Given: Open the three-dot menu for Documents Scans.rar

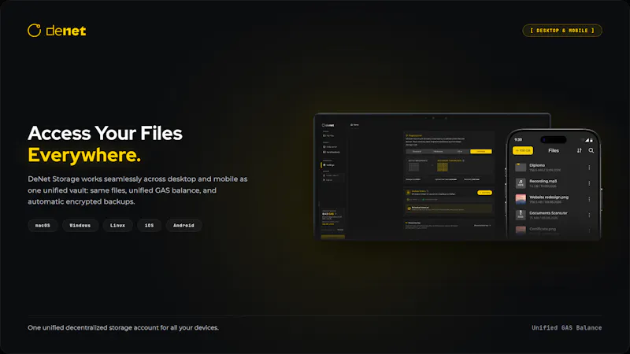Looking at the screenshot, I should click(x=589, y=215).
